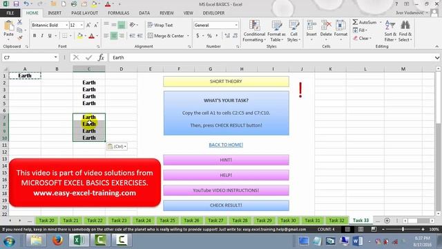Toggle Align Left
The image size is (442, 249).
(106, 35)
